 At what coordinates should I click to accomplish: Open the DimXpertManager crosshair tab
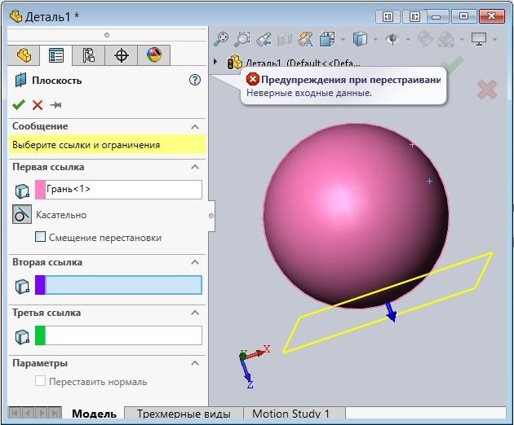122,55
